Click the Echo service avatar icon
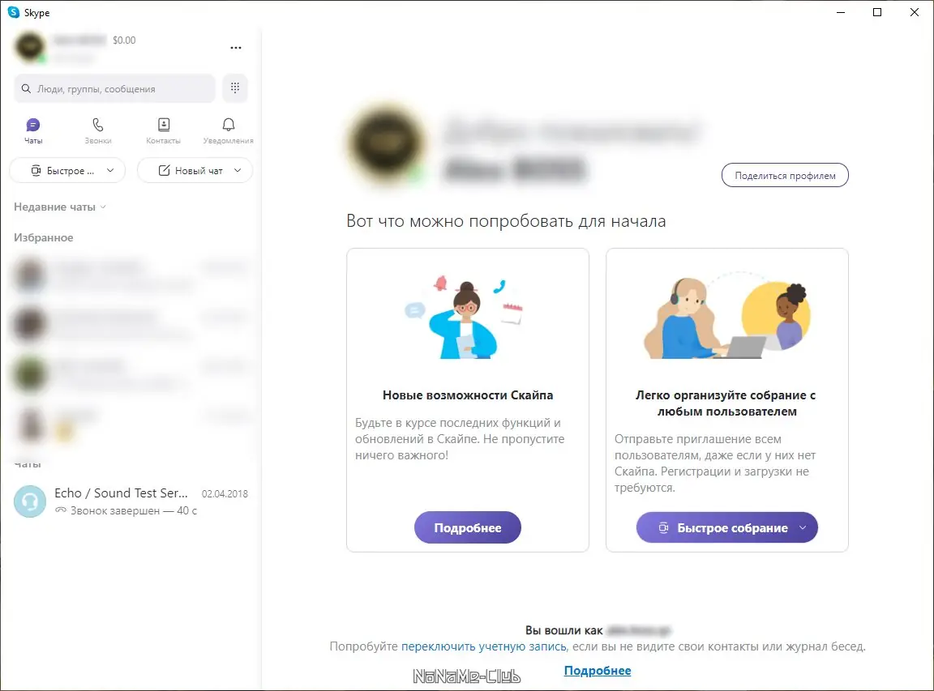 30,501
